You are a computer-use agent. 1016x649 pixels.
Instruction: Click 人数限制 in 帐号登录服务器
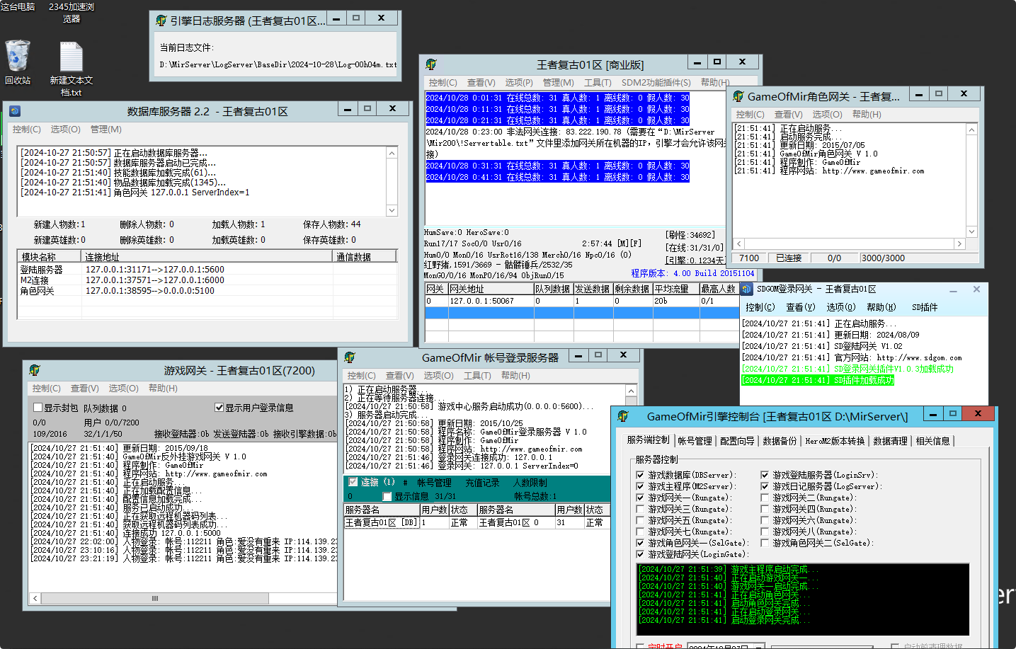tap(530, 483)
